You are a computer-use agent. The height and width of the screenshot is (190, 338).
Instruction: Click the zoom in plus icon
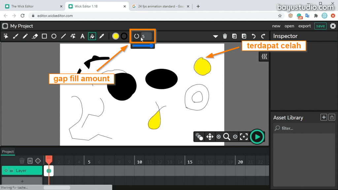click(219, 137)
